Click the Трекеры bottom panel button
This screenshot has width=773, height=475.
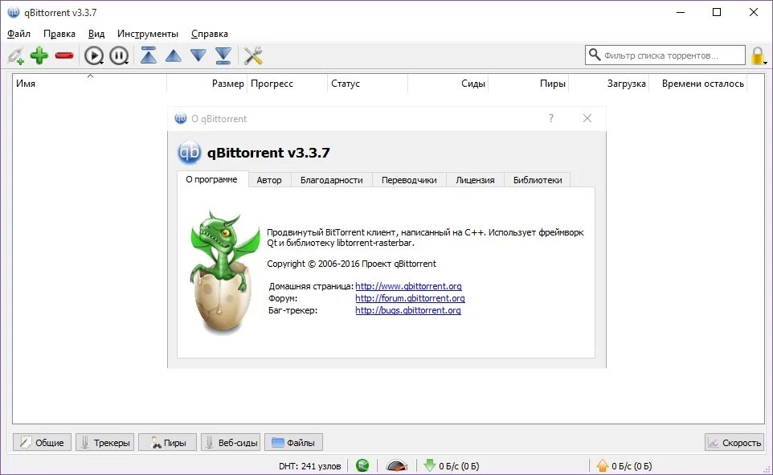tap(105, 442)
